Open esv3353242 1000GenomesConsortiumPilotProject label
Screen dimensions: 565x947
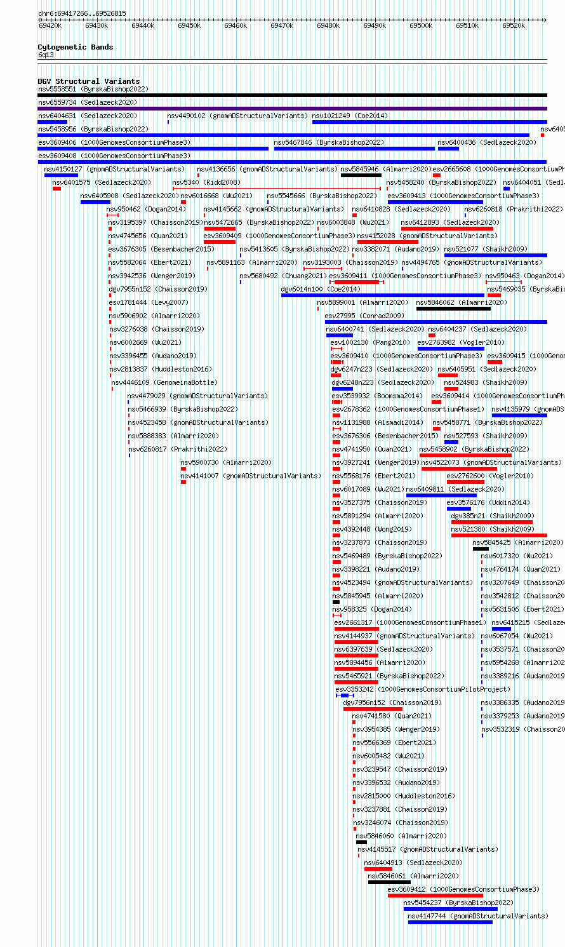pos(423,690)
